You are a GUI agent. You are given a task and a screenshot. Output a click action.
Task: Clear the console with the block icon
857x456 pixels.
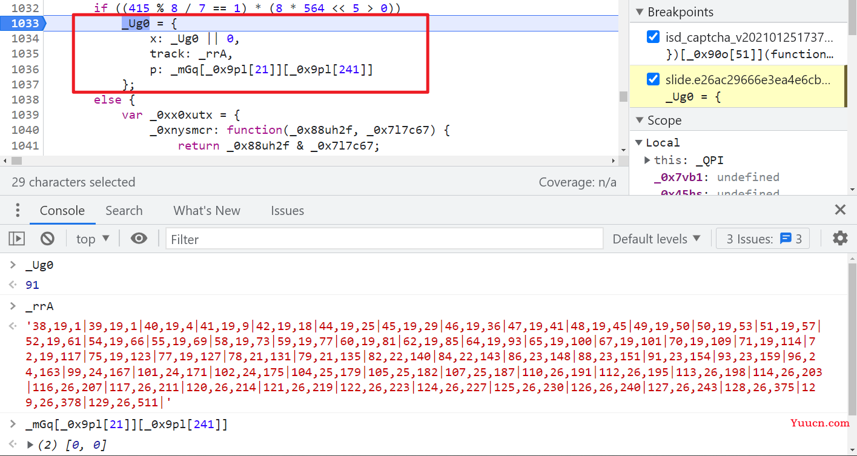coord(48,239)
